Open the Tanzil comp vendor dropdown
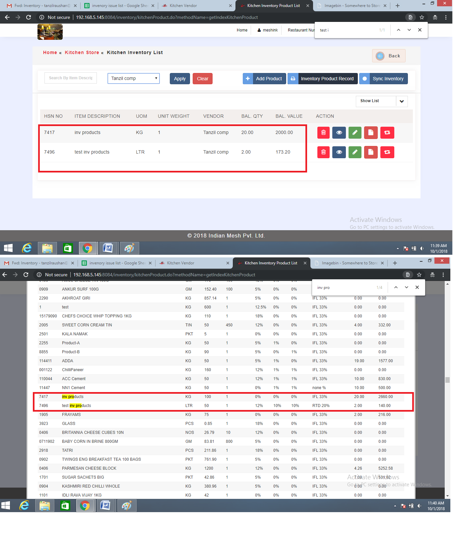The image size is (453, 540). 134,78
